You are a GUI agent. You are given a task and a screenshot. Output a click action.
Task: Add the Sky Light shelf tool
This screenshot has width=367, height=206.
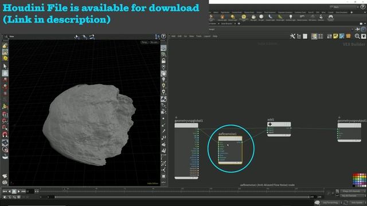click(253, 17)
